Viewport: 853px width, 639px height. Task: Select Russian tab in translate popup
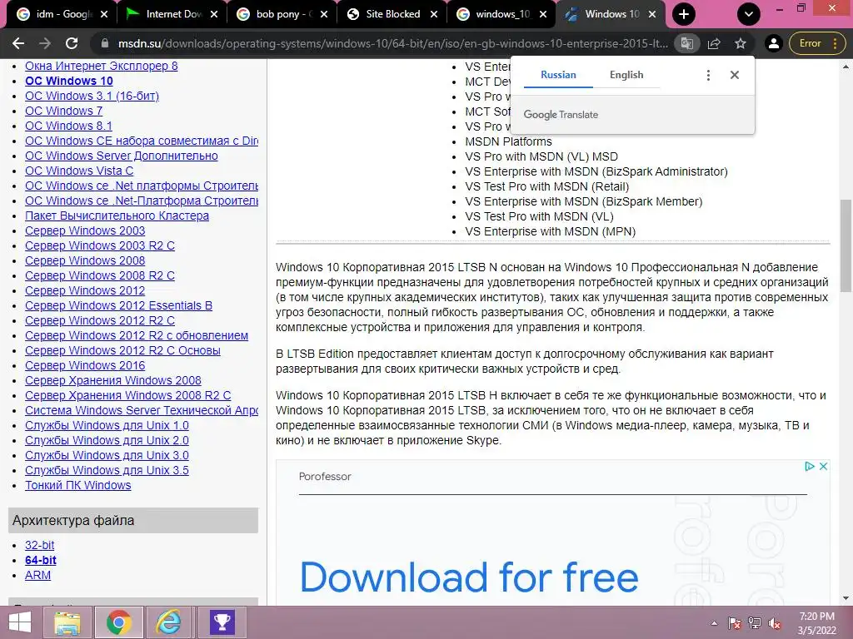pyautogui.click(x=558, y=75)
